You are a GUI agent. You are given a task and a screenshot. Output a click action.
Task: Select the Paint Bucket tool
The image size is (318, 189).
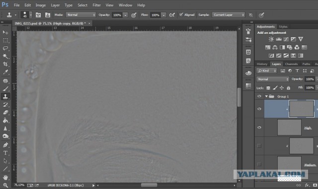[5, 121]
